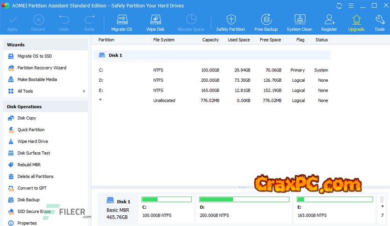
Task: Sort by the Capacity column header
Action: [x=210, y=40]
